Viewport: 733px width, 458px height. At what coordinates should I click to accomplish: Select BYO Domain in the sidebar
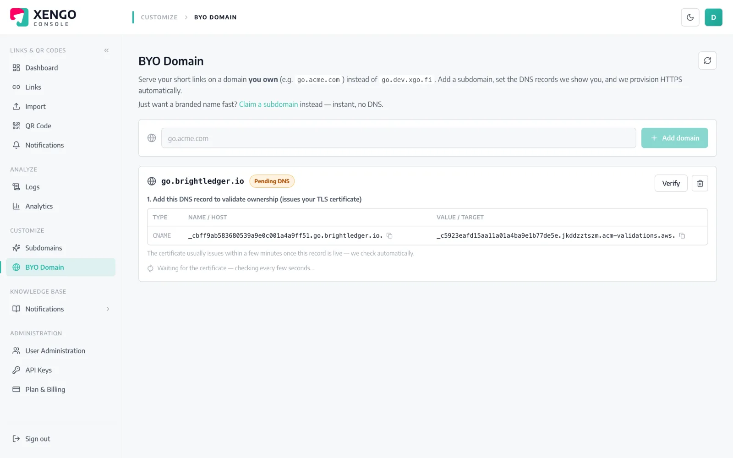60,267
